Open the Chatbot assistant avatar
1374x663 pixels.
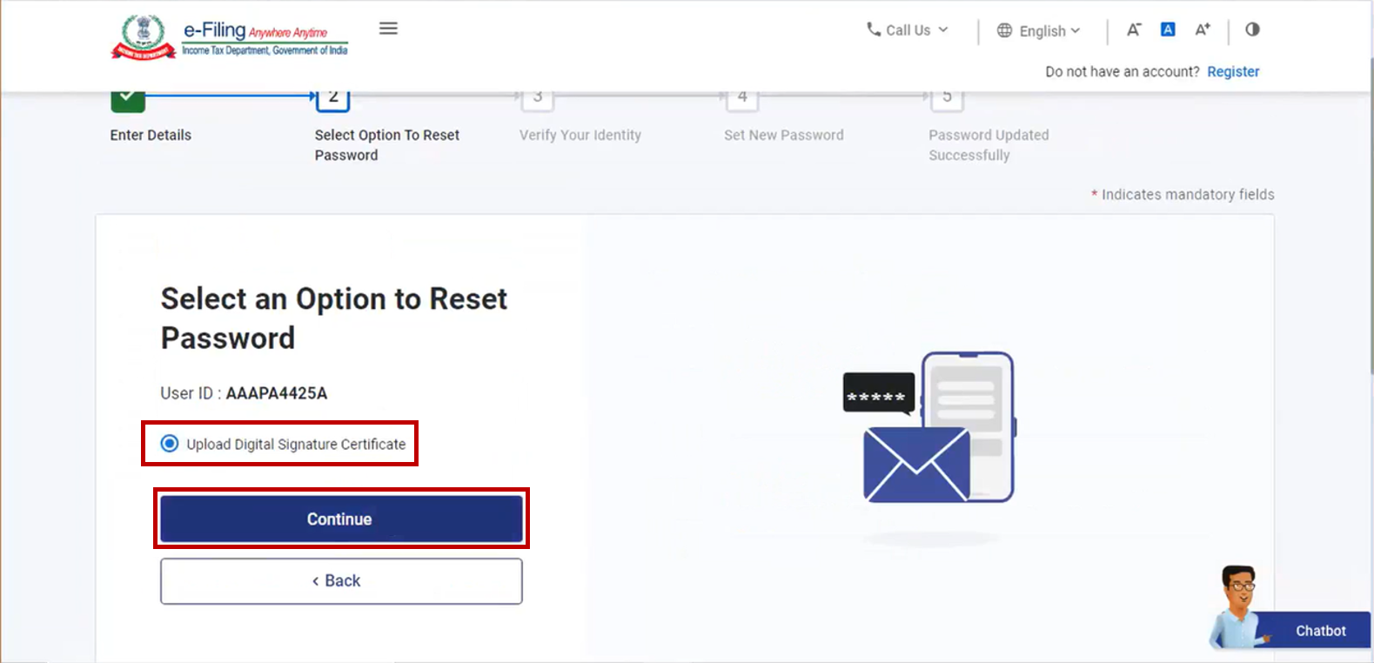point(1239,606)
